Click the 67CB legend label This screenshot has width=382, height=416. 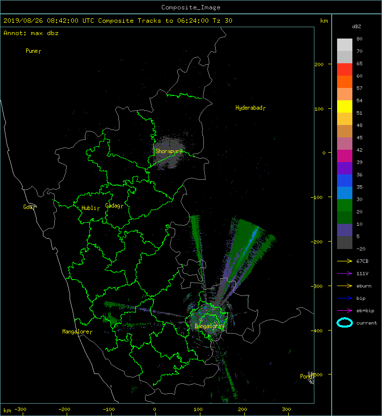(x=362, y=261)
